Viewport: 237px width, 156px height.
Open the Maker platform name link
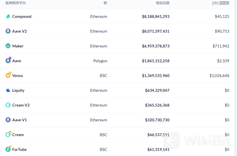(18, 46)
